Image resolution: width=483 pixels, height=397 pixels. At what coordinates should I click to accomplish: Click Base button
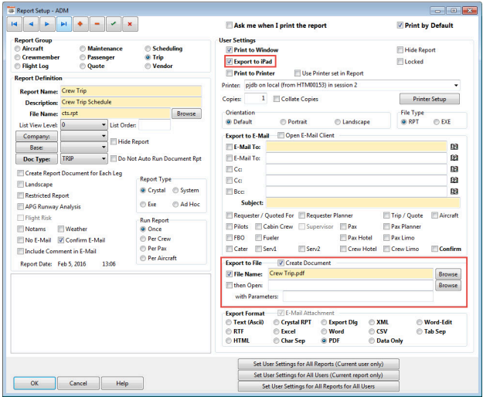coord(36,148)
